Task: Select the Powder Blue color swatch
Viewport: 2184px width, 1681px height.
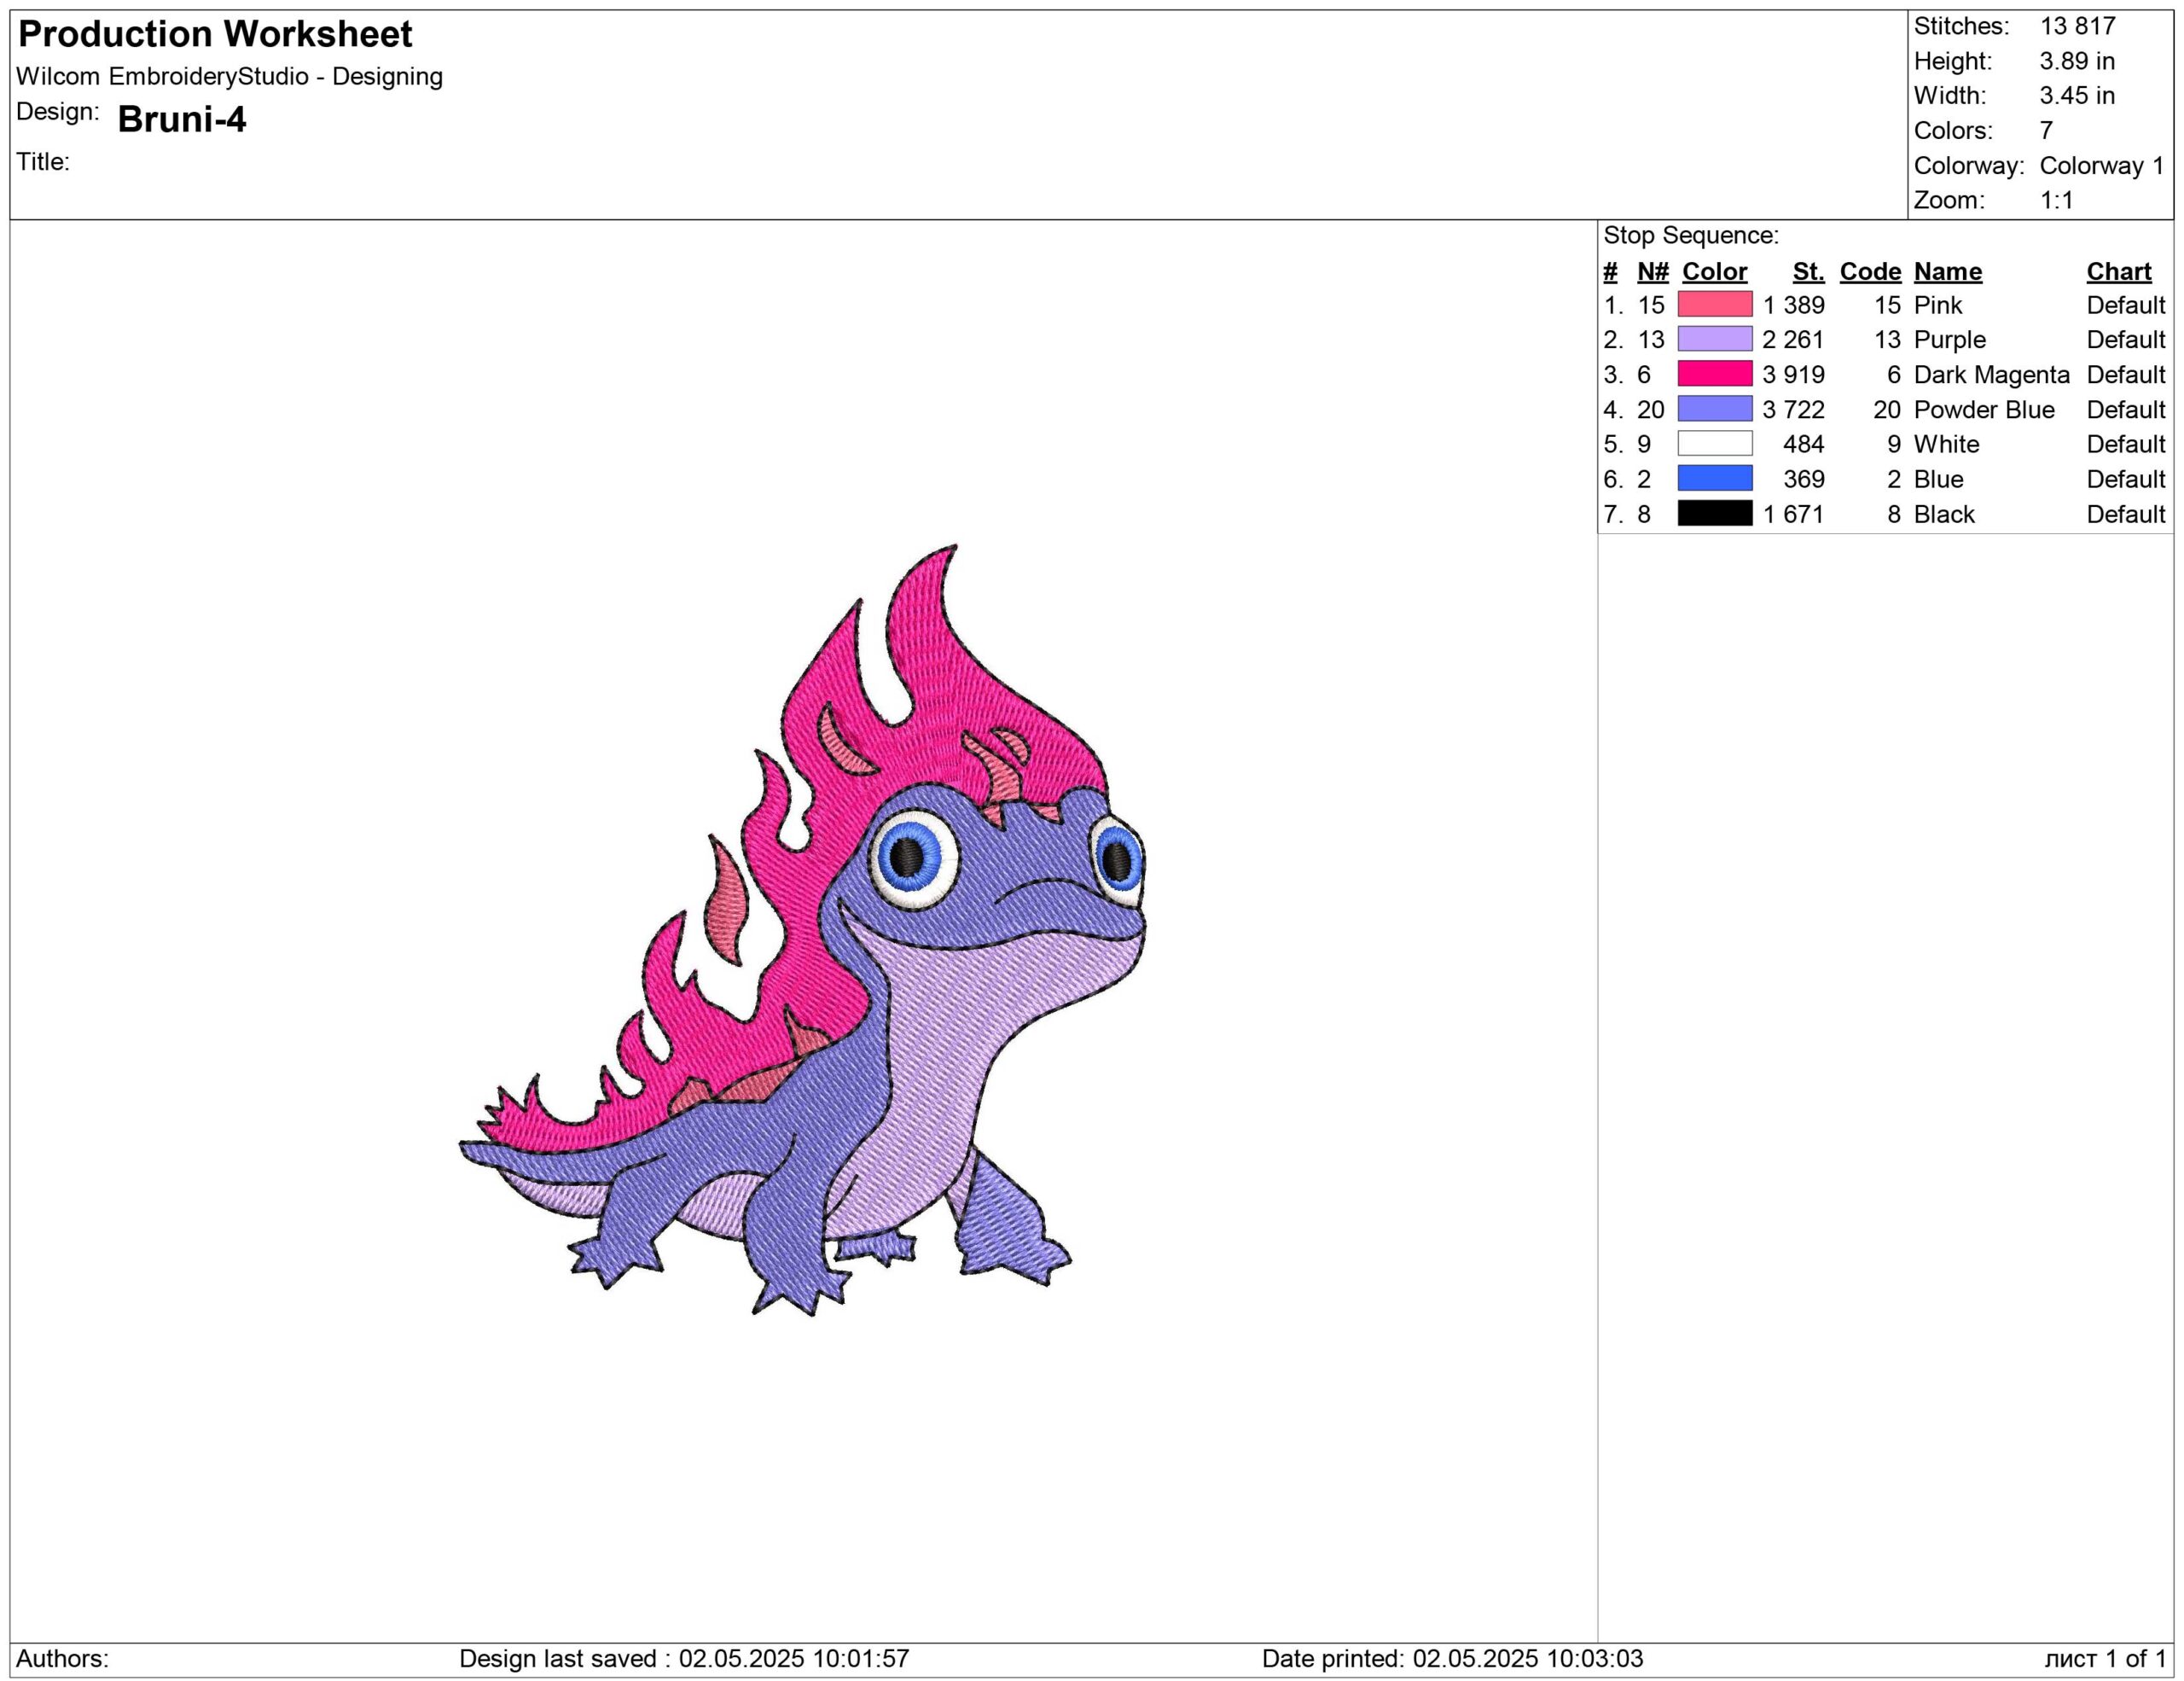Action: click(x=1714, y=409)
